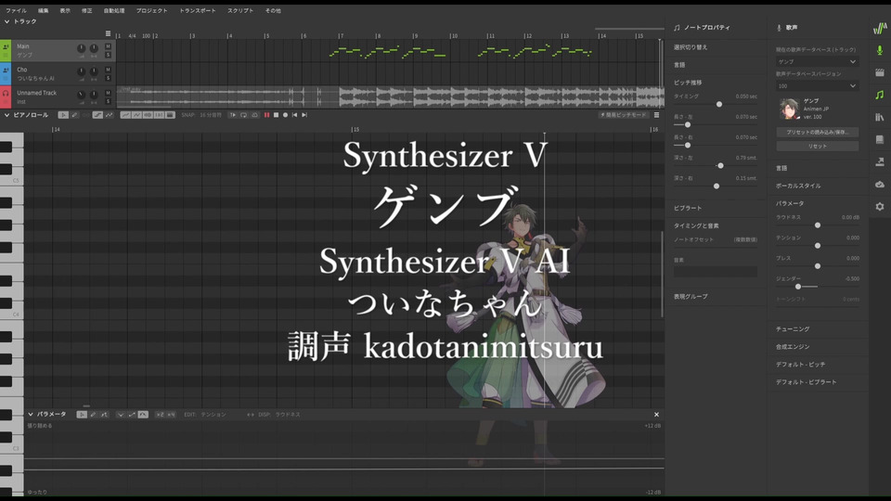
Task: Toggle the 簡易ピッチモード button
Action: pyautogui.click(x=624, y=115)
